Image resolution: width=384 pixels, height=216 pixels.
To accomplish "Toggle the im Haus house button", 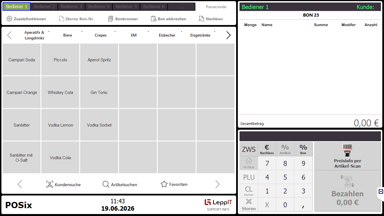I will [x=249, y=163].
